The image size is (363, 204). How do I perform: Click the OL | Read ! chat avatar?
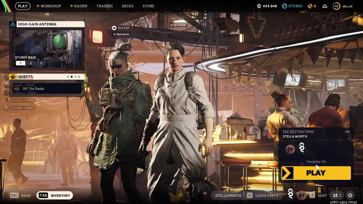6,100
